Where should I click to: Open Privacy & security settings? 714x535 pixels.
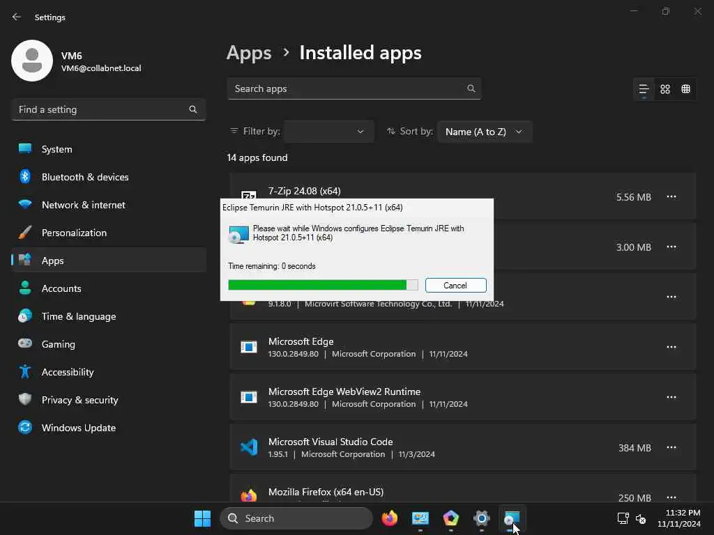[x=108, y=400]
